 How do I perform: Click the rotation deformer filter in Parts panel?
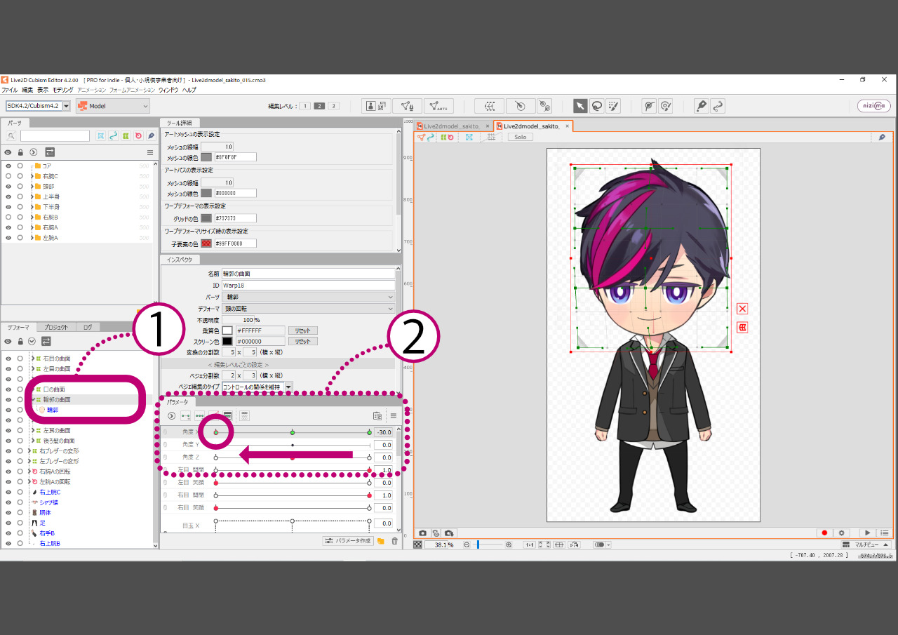pyautogui.click(x=138, y=135)
